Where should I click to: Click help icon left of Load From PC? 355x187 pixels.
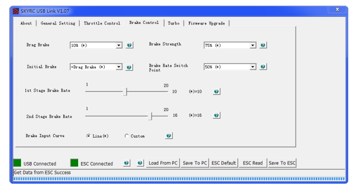140,163
